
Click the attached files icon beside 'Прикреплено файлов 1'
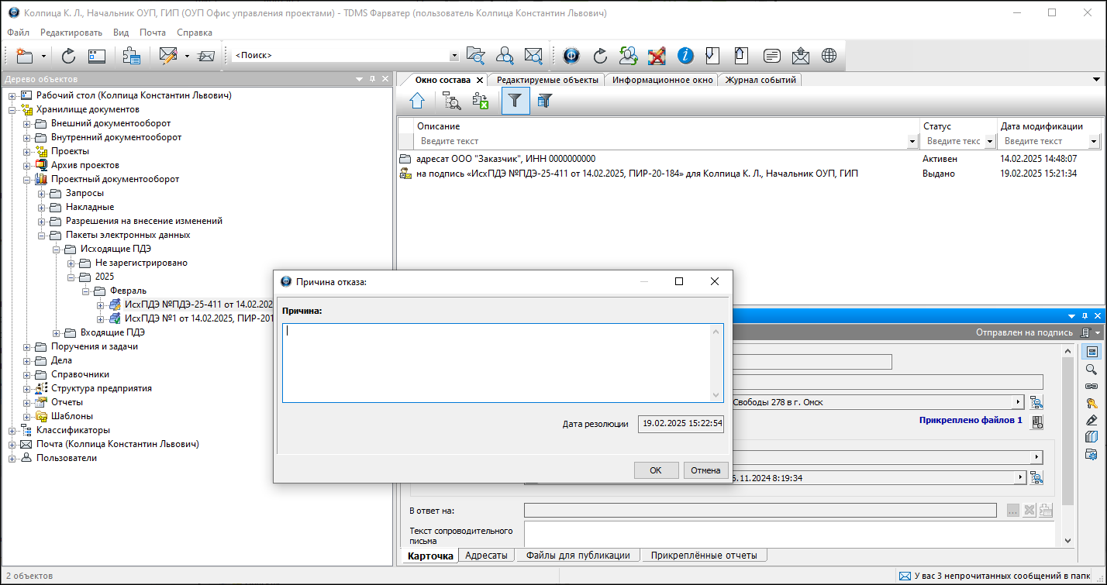click(x=1037, y=422)
